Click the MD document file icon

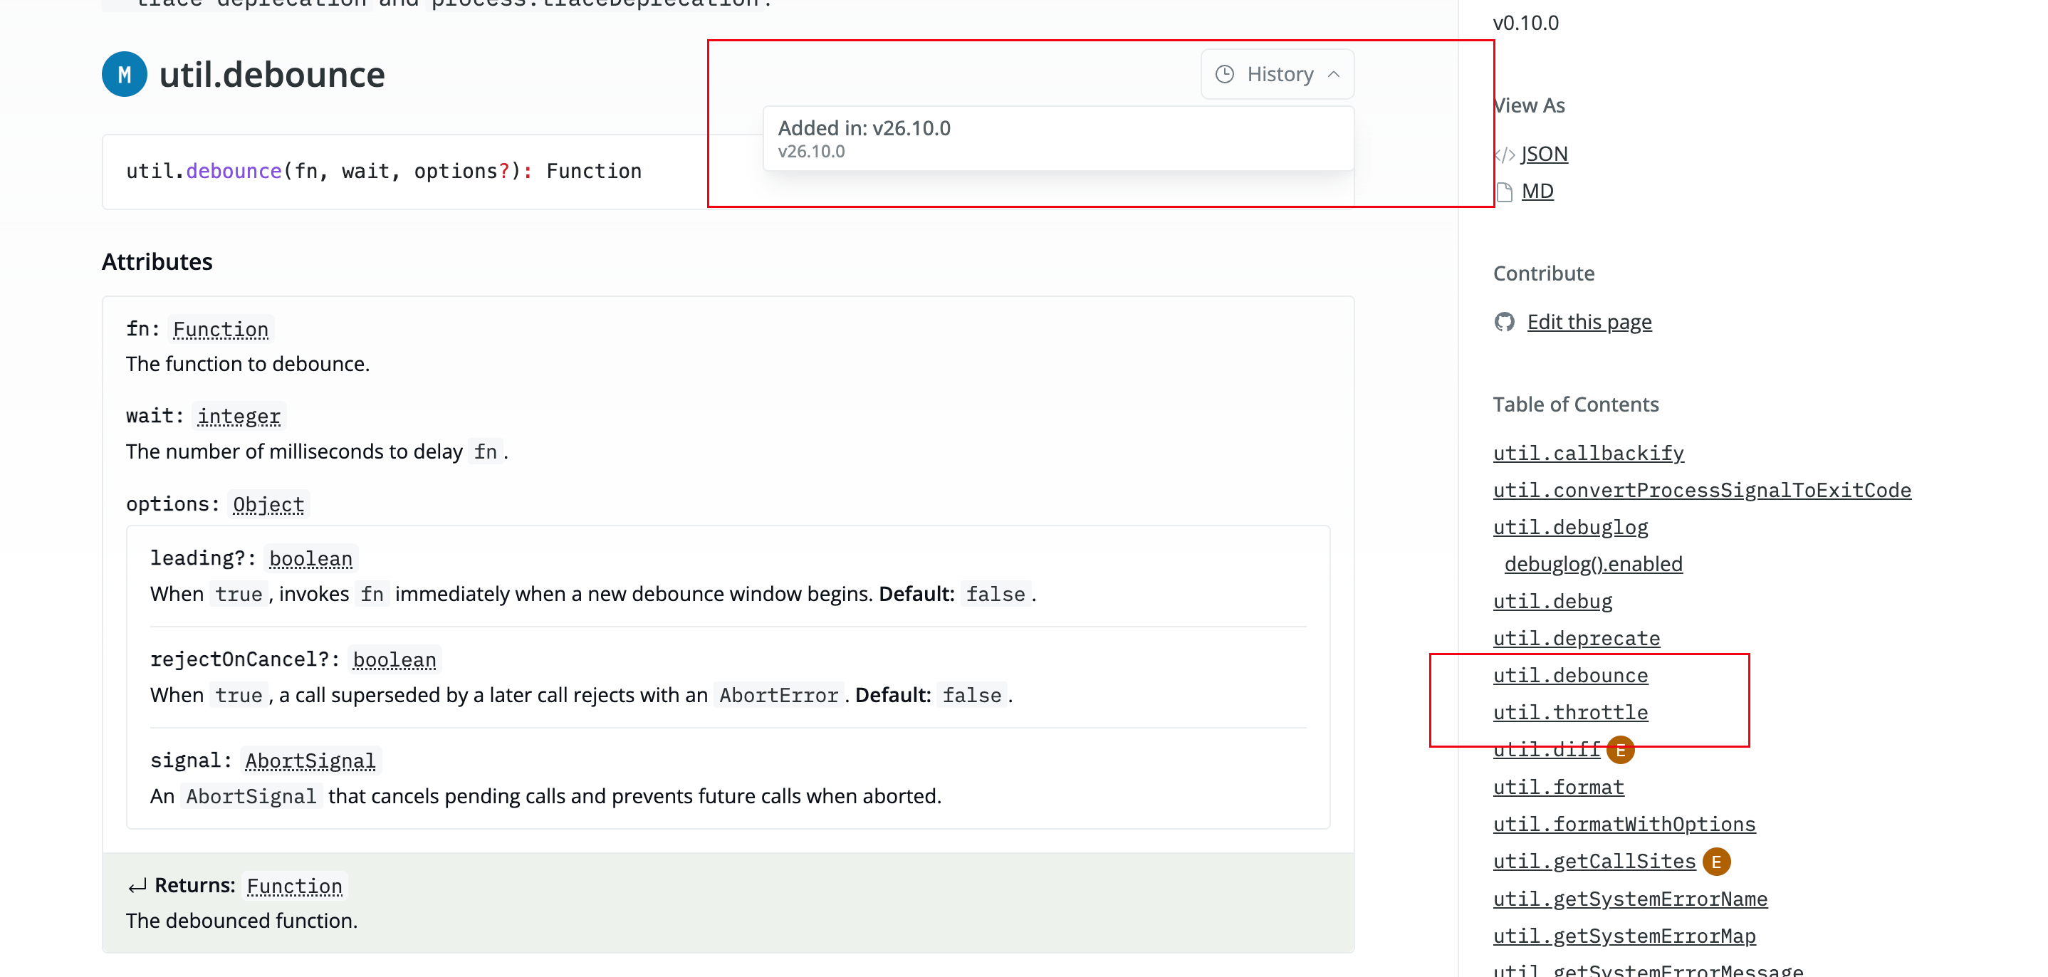(x=1504, y=192)
